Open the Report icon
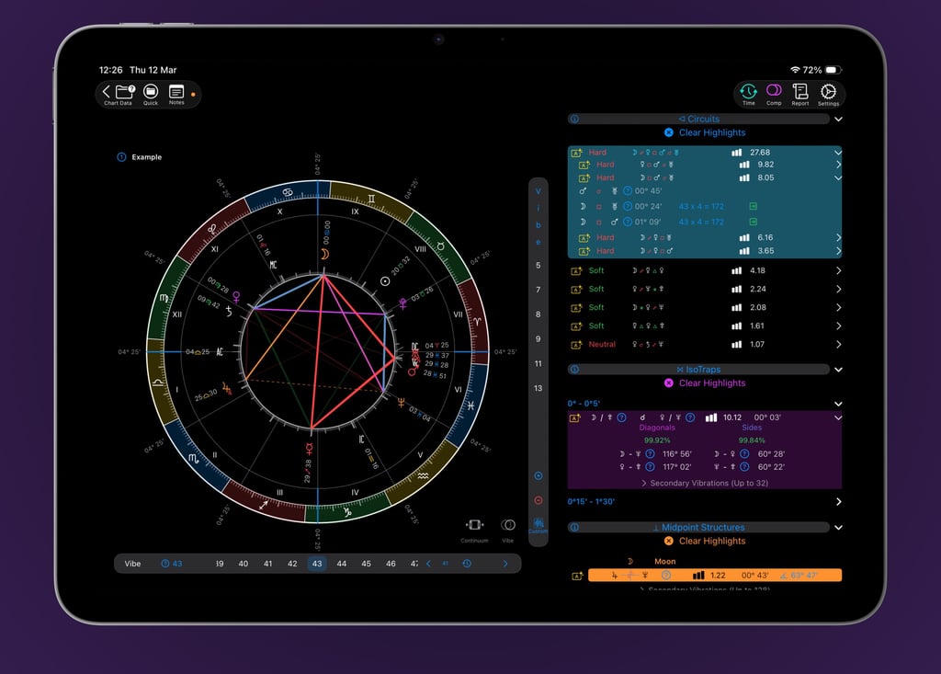Image resolution: width=941 pixels, height=674 pixels. click(x=800, y=91)
